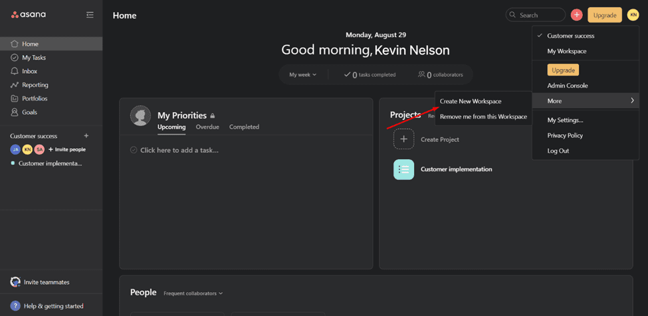Expand the More submenu
The width and height of the screenshot is (648, 316).
pyautogui.click(x=586, y=101)
